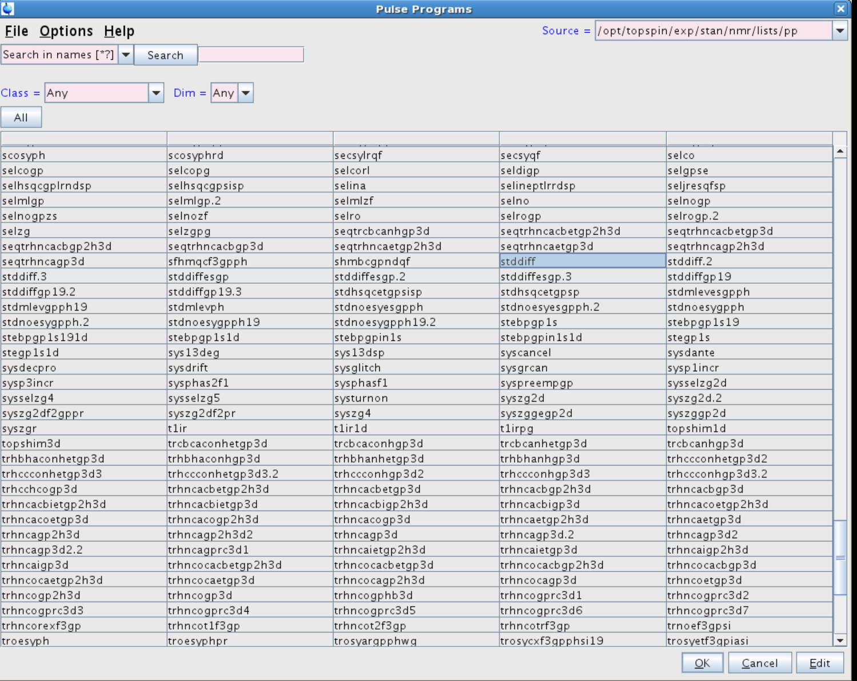Open the Help menu
857x681 pixels.
(119, 31)
